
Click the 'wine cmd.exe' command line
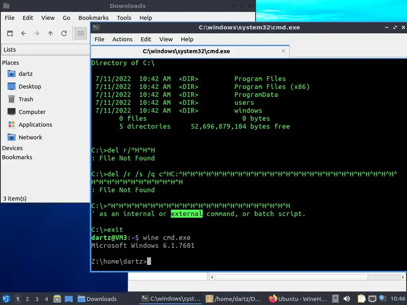[167, 237]
